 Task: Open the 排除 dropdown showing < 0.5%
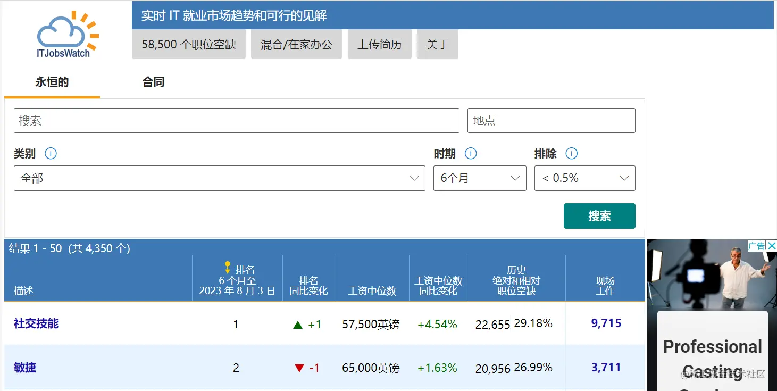[x=584, y=178]
